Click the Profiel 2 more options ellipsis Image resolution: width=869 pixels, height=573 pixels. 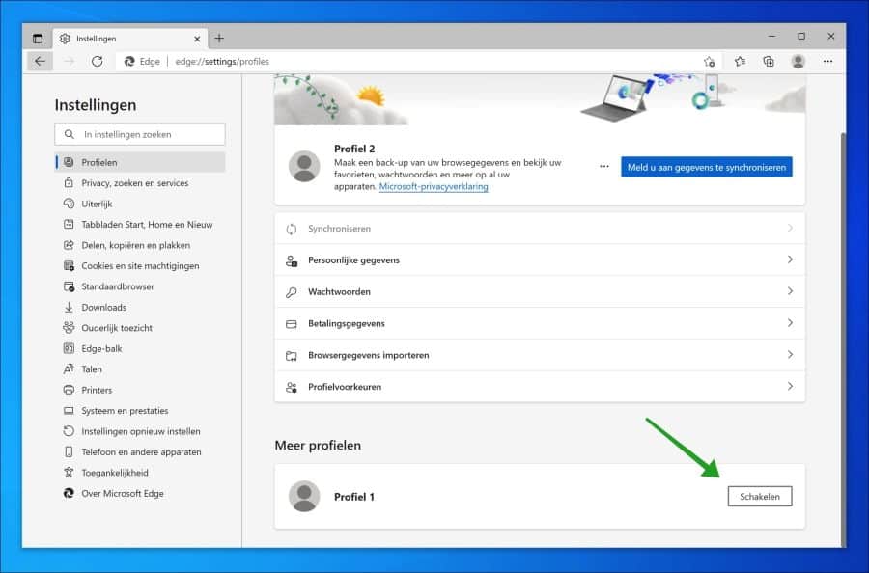604,167
